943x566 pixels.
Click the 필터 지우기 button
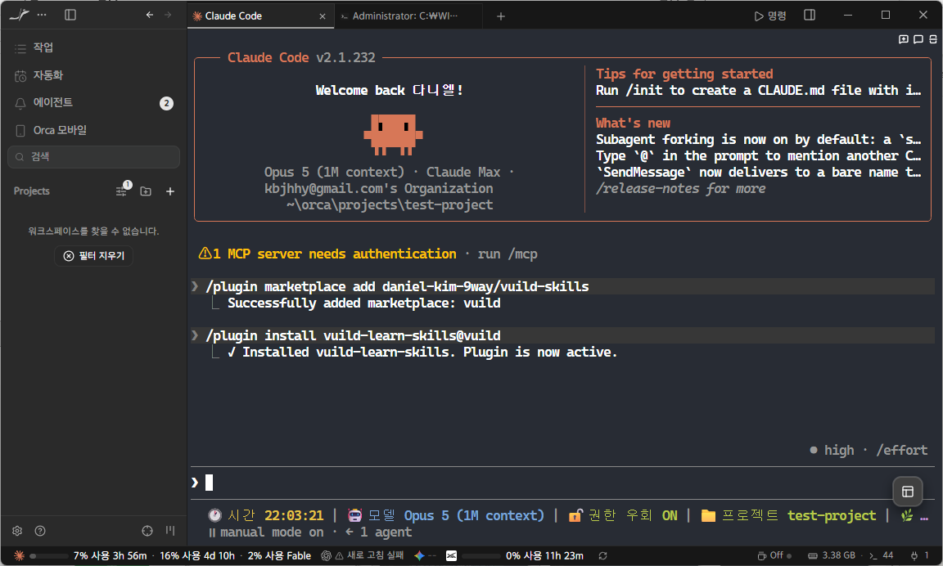[94, 256]
